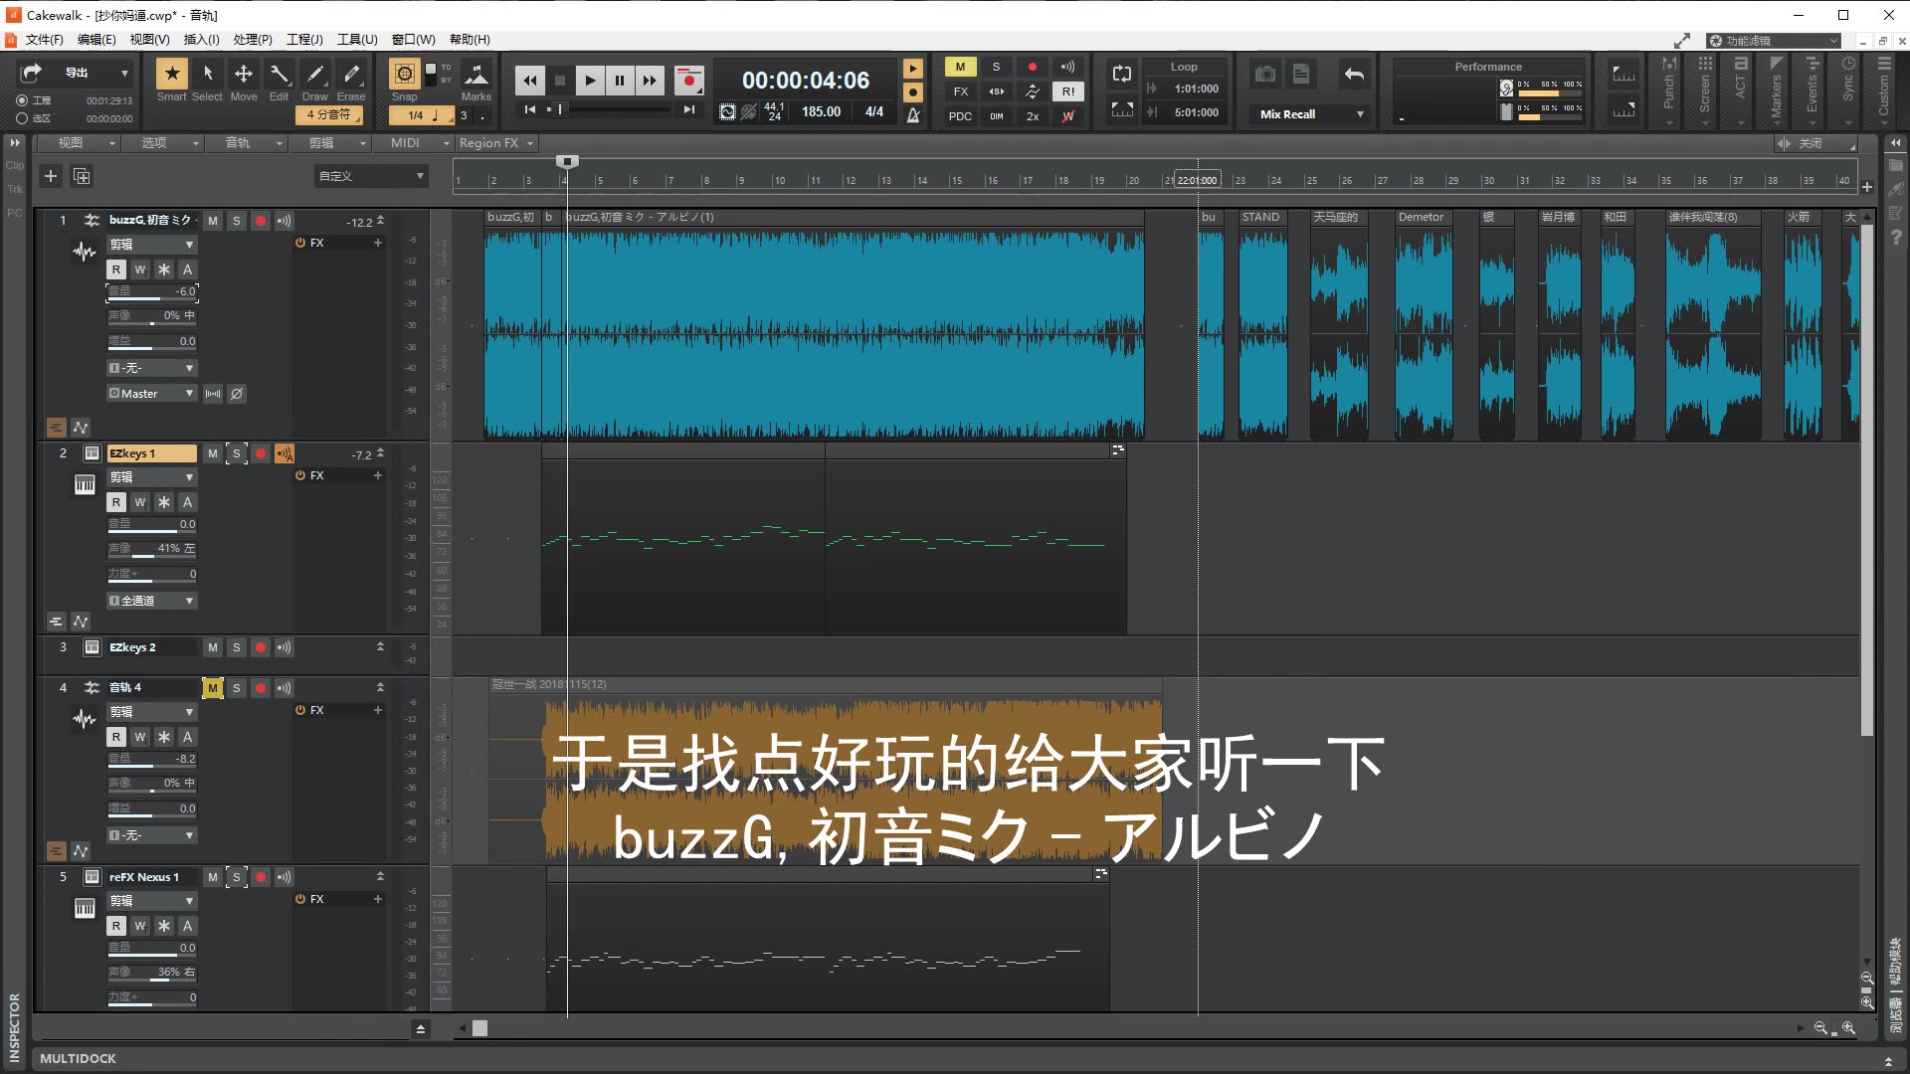
Task: Open the 选项 options dropdown
Action: (x=161, y=143)
